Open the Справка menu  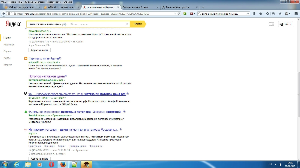(67, 2)
